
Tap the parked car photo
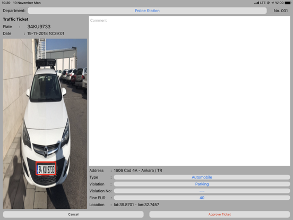point(45,124)
